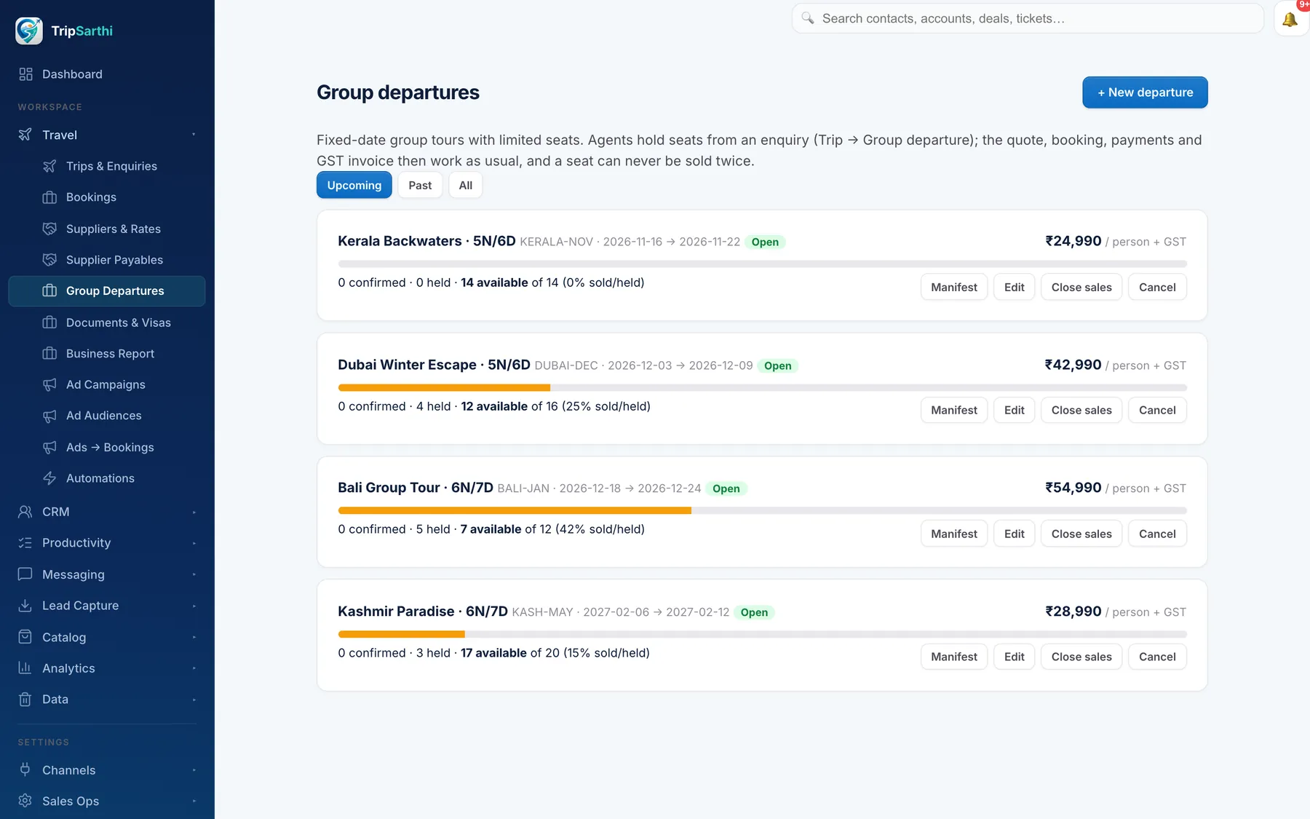Click the Lead Capture download icon
This screenshot has height=819, width=1310.
click(x=25, y=606)
